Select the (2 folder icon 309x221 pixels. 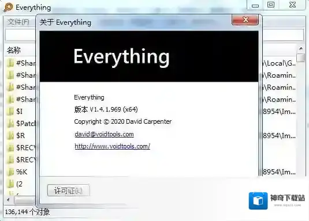(10, 184)
